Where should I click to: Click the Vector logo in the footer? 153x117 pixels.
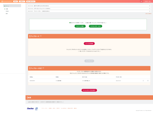click(30, 108)
